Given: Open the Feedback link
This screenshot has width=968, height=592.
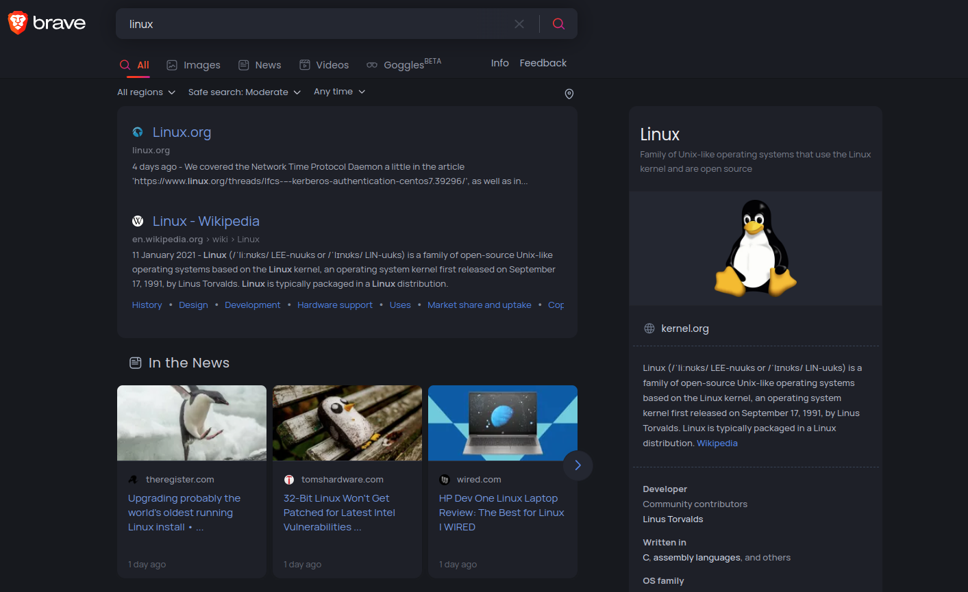Looking at the screenshot, I should pos(543,63).
